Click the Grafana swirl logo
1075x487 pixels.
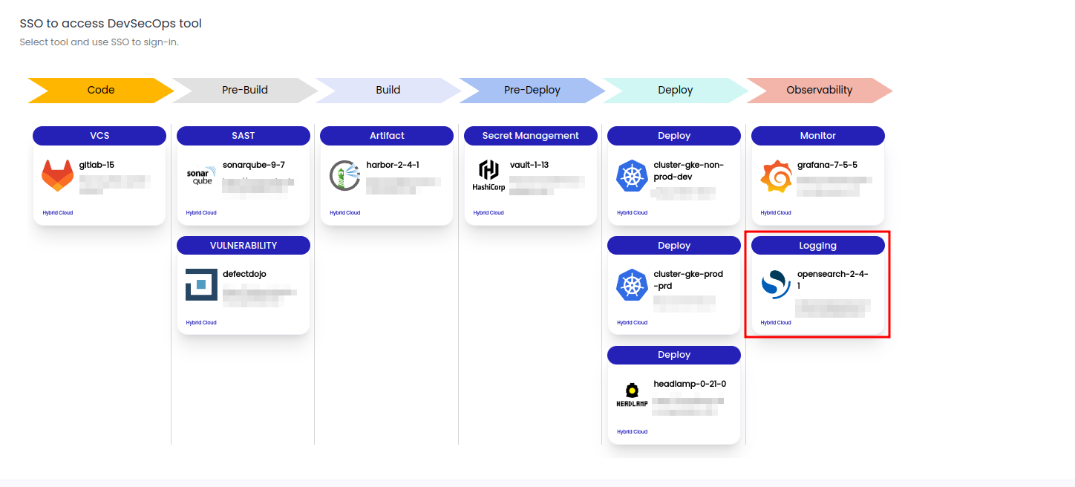[776, 176]
